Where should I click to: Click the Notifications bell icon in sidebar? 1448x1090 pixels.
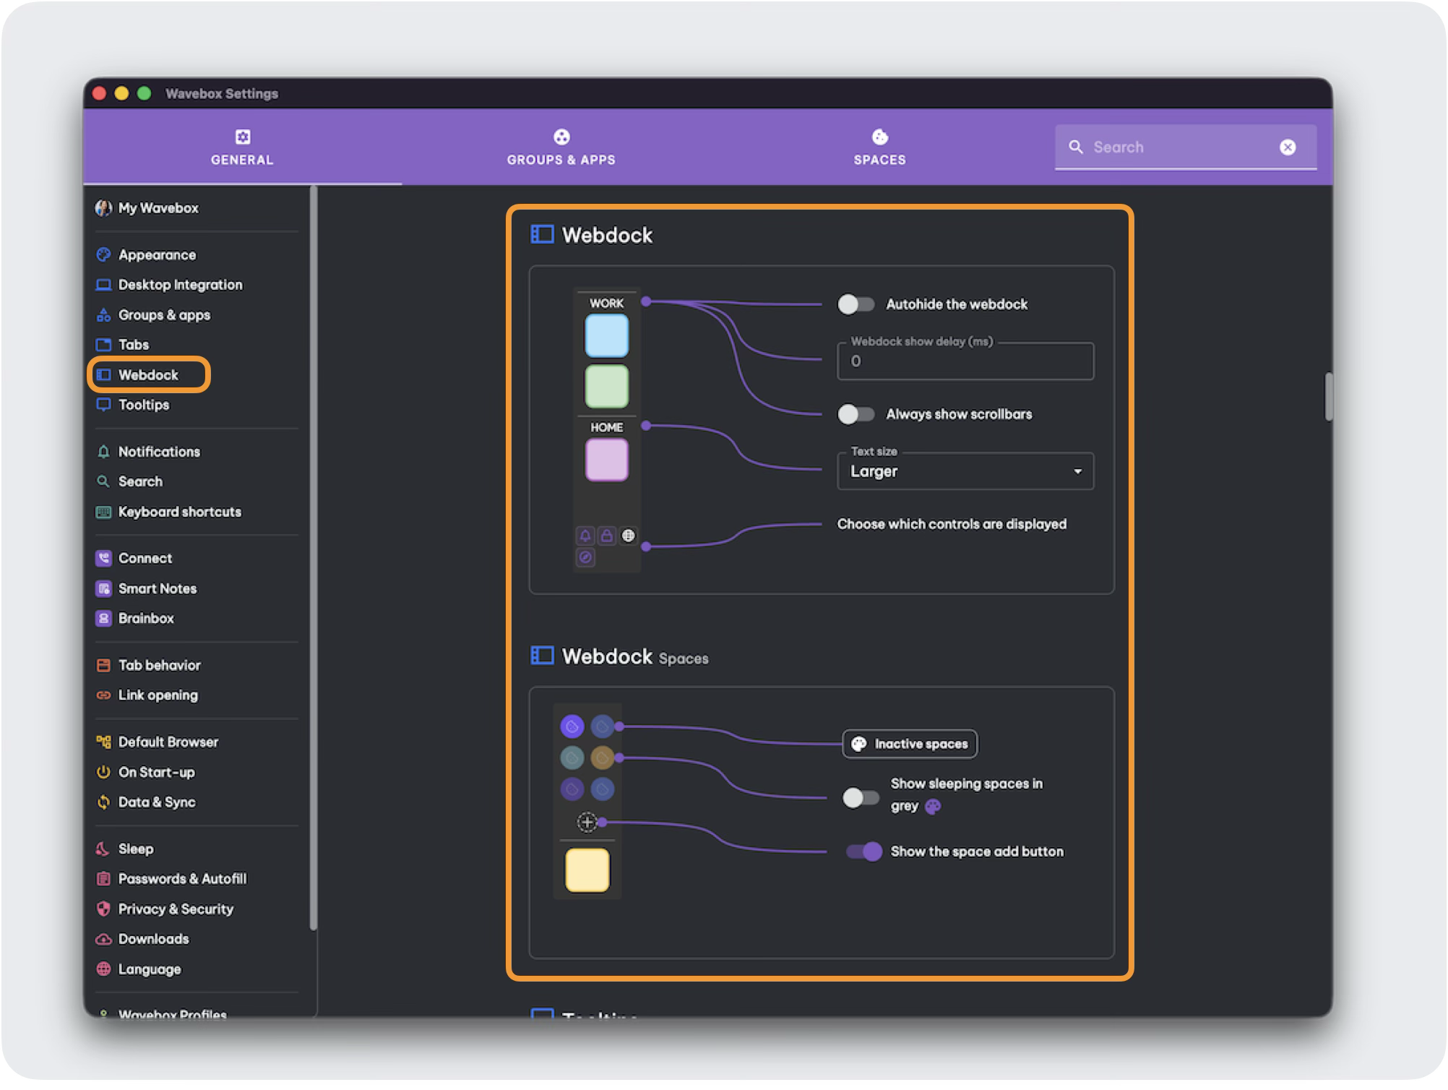[x=103, y=452]
